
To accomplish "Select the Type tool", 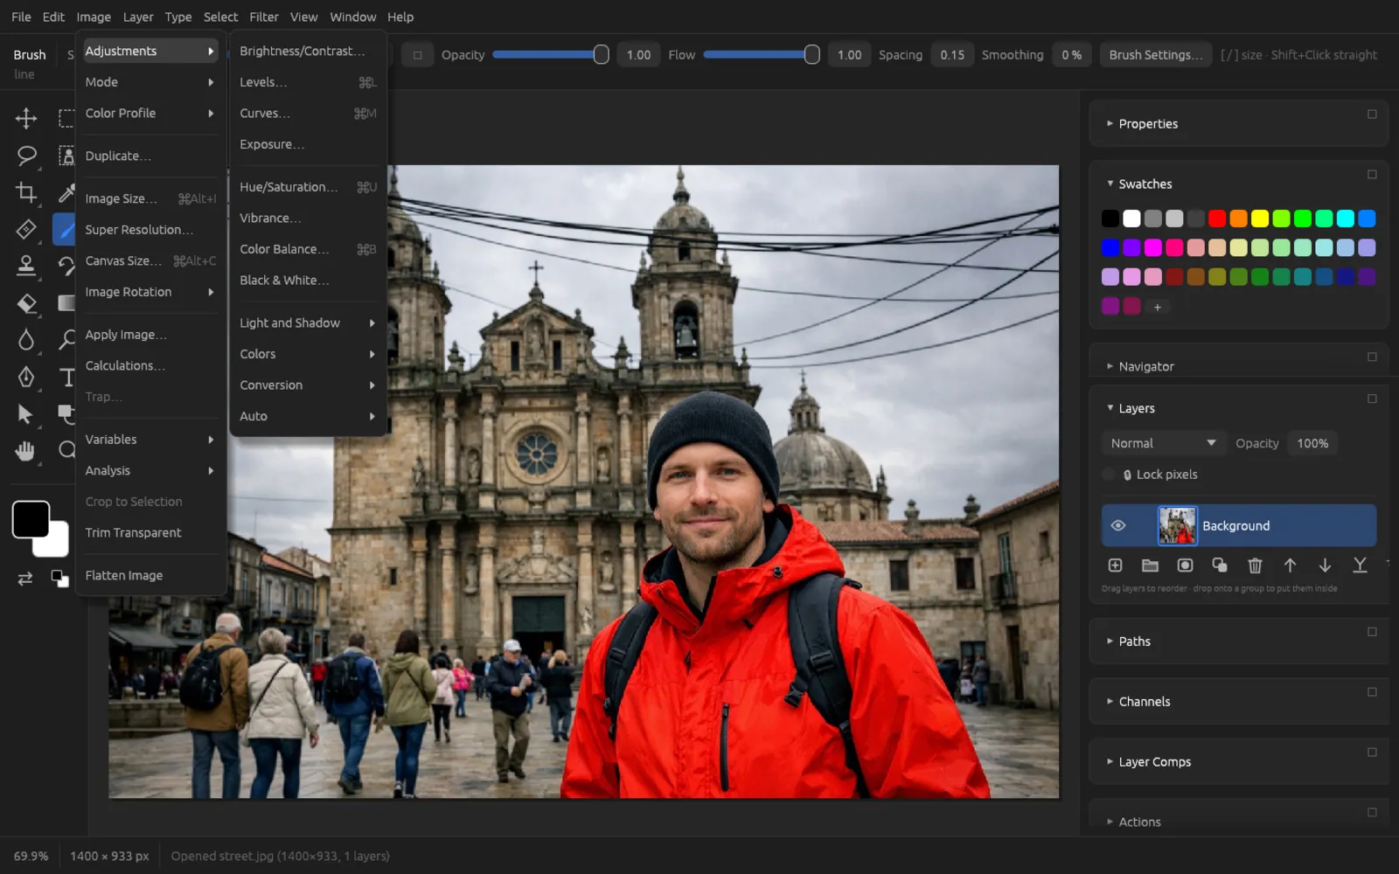I will point(66,377).
